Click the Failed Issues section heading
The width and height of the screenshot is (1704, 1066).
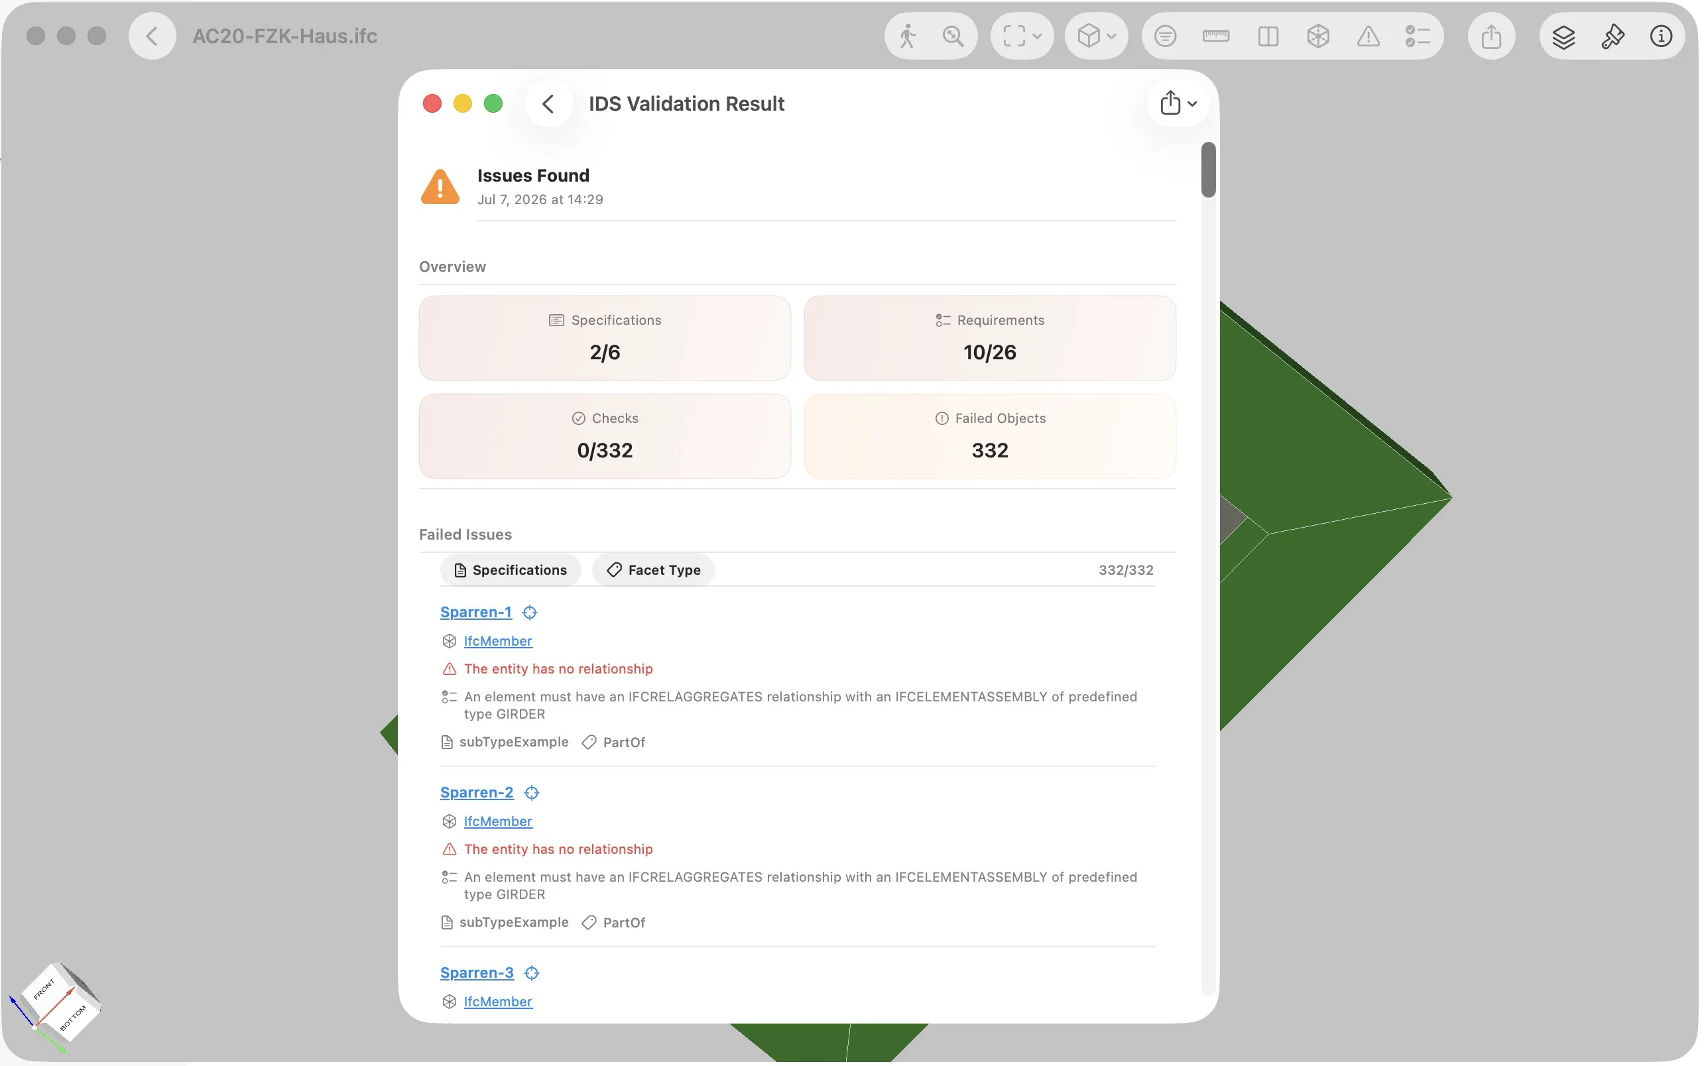point(467,536)
